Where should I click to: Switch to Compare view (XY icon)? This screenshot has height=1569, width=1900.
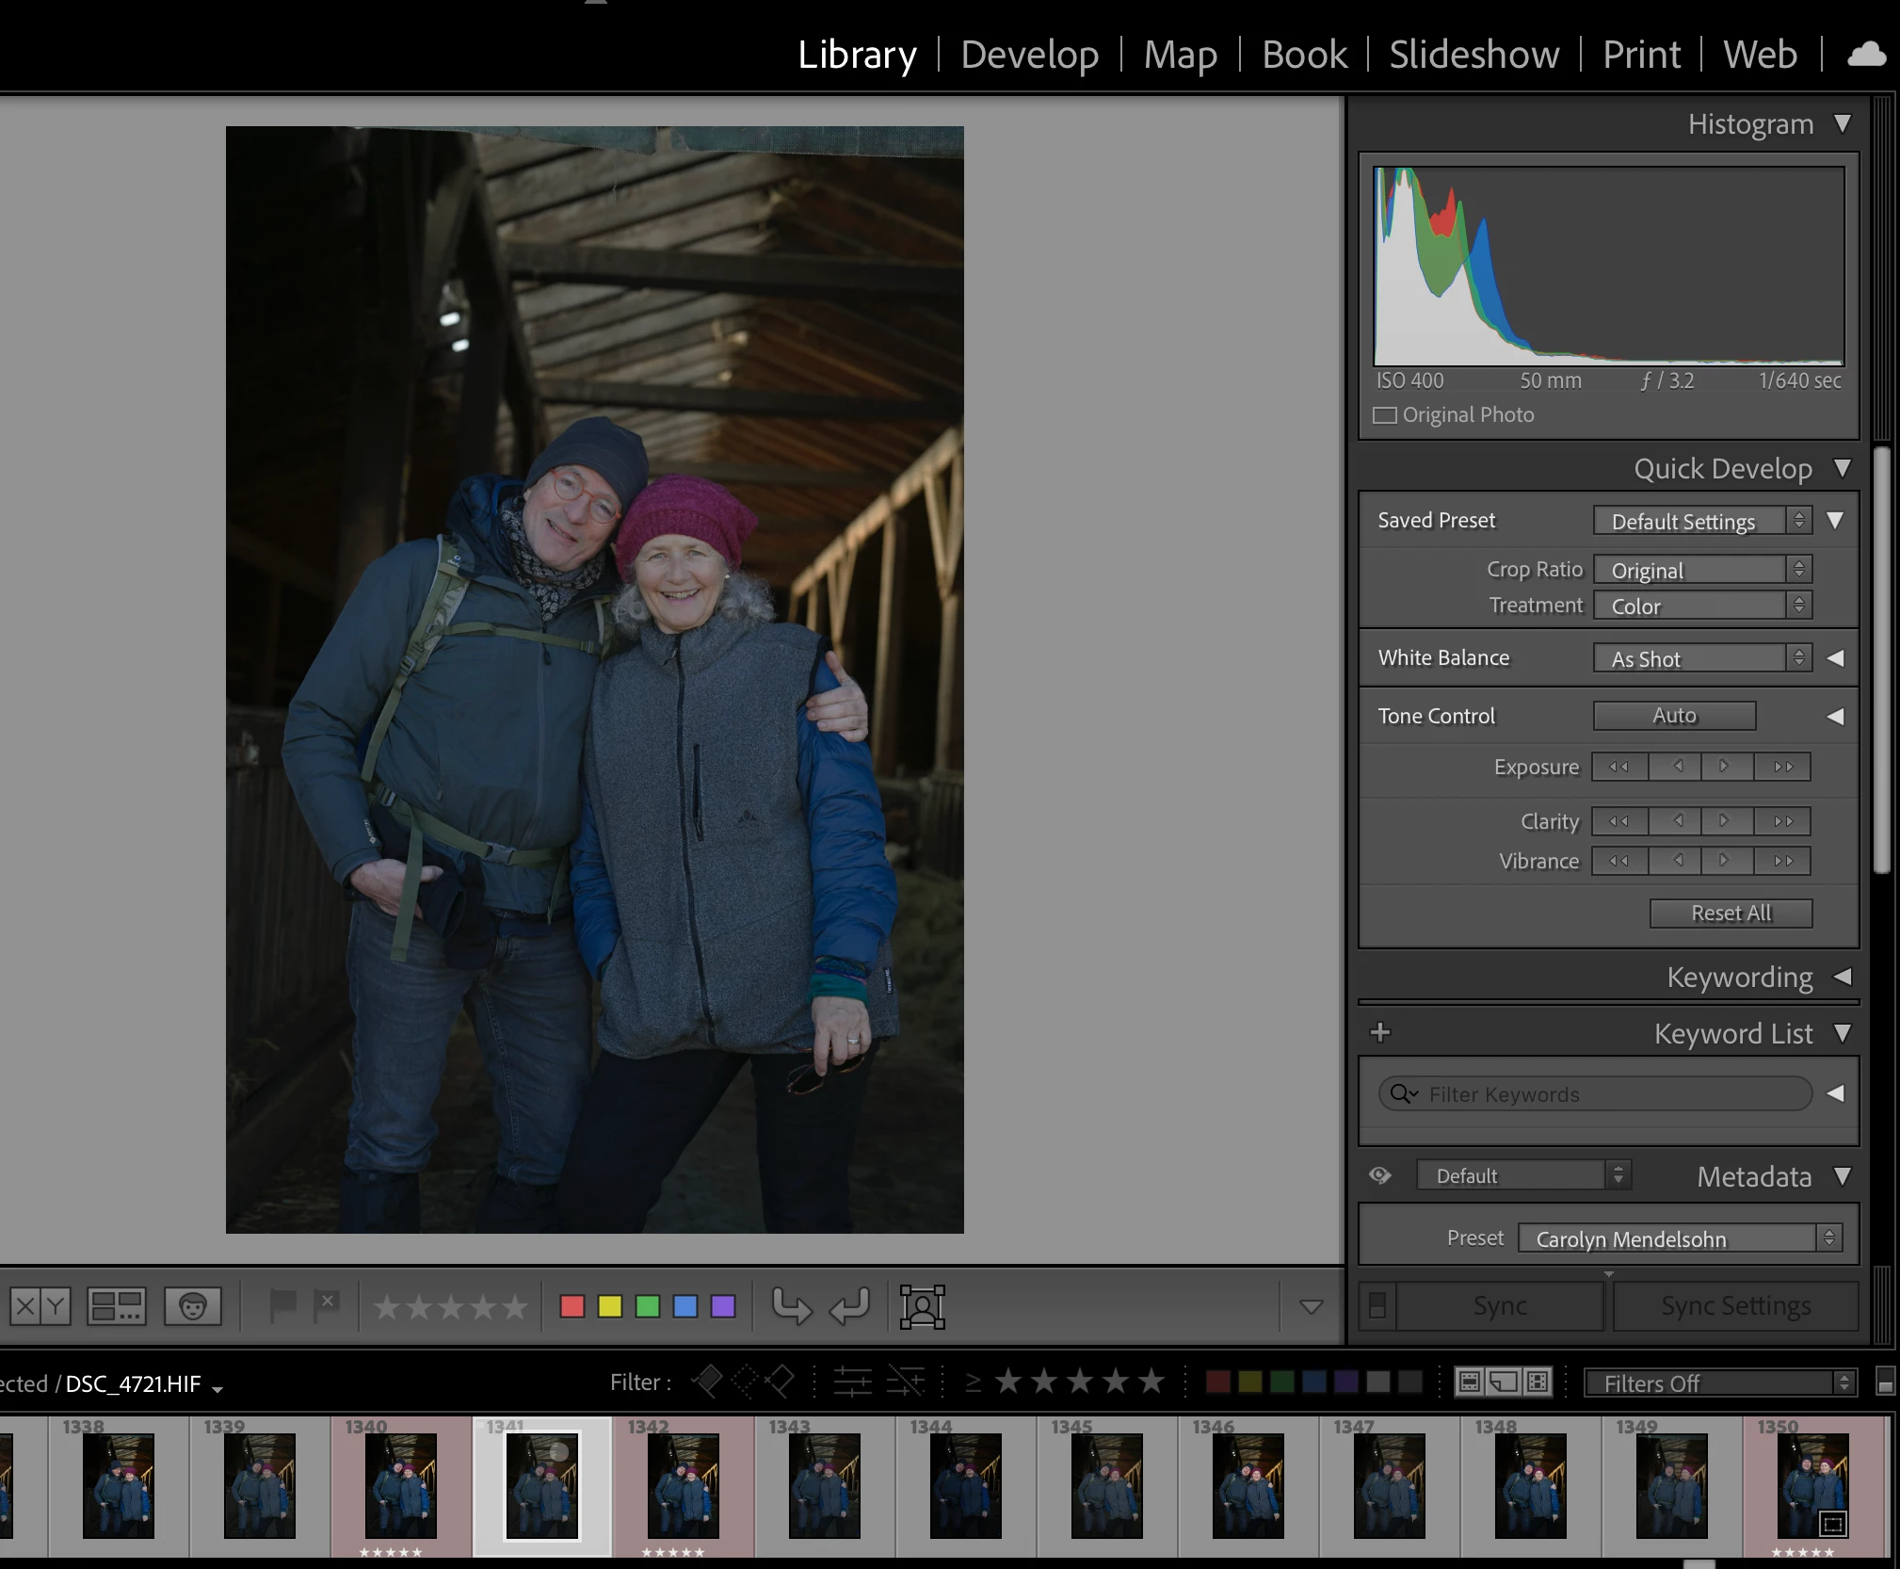tap(40, 1306)
